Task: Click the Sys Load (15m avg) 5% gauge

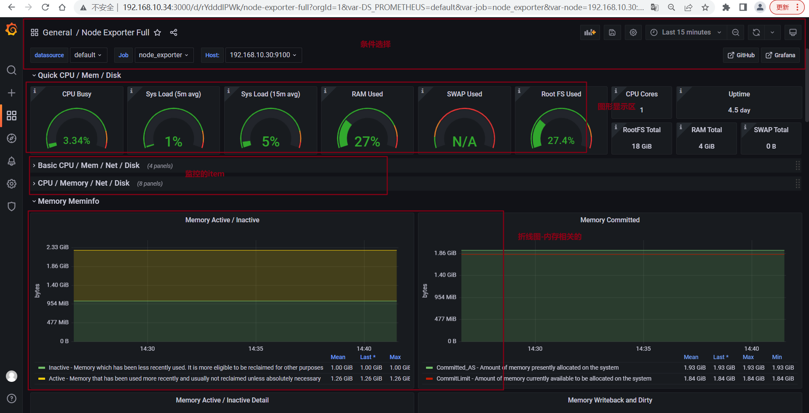Action: (271, 128)
